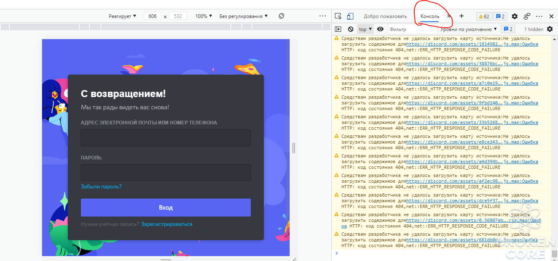Create a live expression with eye icon
Image resolution: width=558 pixels, height=261 pixels.
pyautogui.click(x=380, y=29)
